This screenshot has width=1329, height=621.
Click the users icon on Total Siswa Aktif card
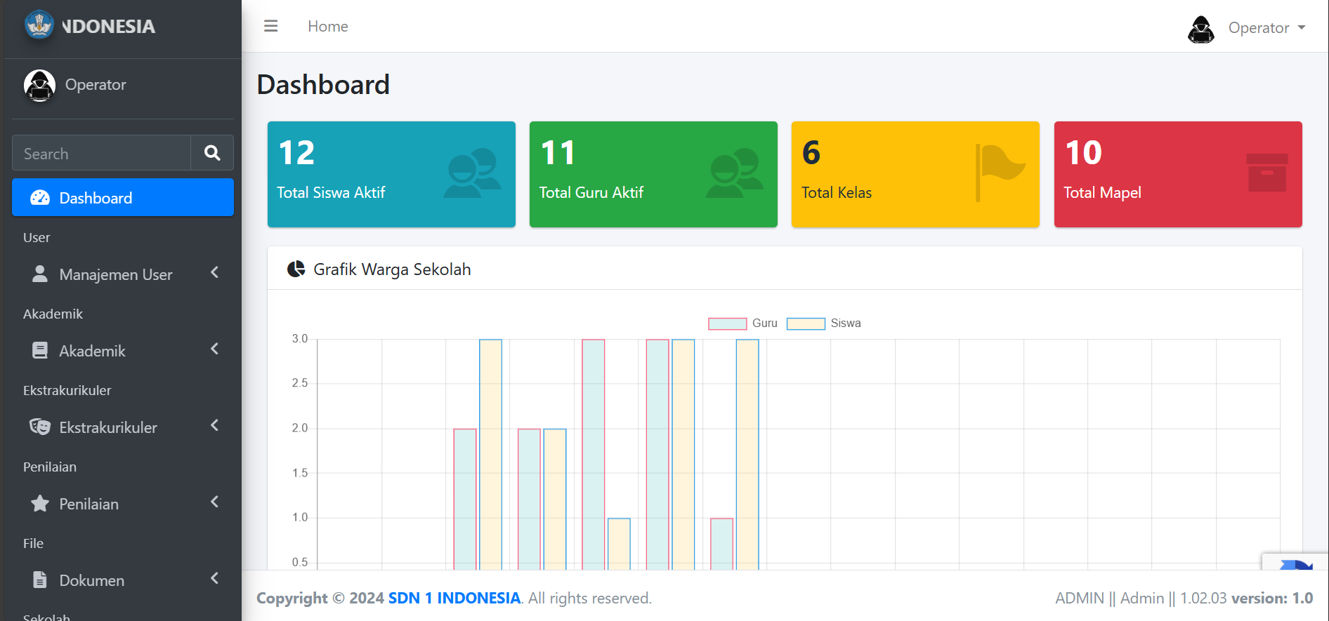tap(472, 173)
